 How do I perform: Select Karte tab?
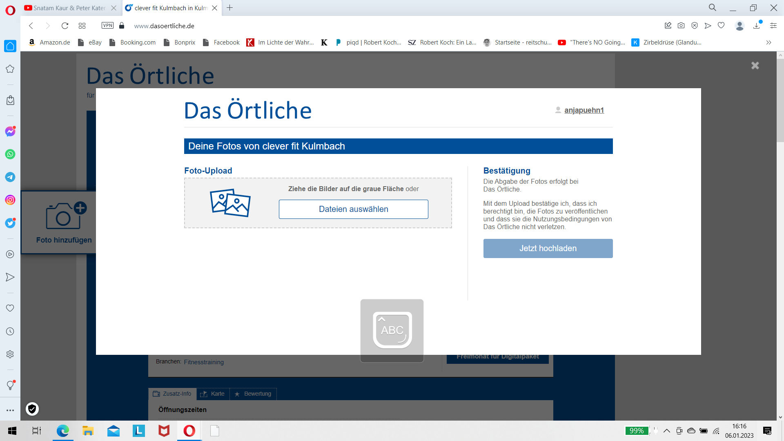click(x=213, y=394)
